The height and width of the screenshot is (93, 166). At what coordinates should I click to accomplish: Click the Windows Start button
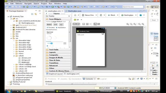click(9, 91)
